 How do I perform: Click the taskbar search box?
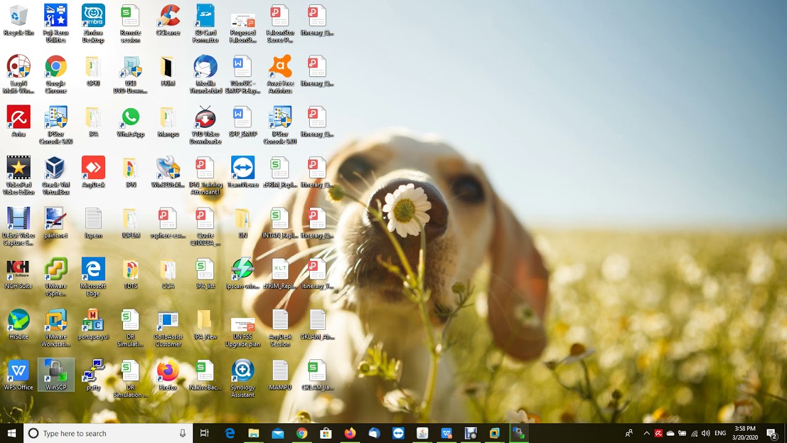click(108, 433)
